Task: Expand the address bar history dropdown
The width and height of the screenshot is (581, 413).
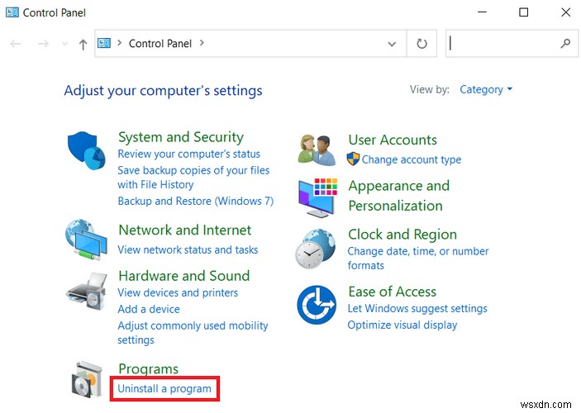Action: click(x=392, y=44)
